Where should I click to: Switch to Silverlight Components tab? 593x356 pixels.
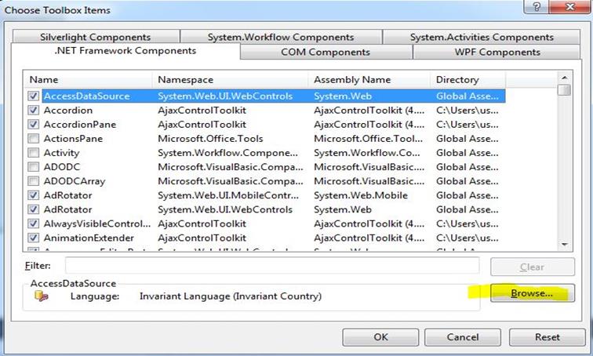[96, 37]
